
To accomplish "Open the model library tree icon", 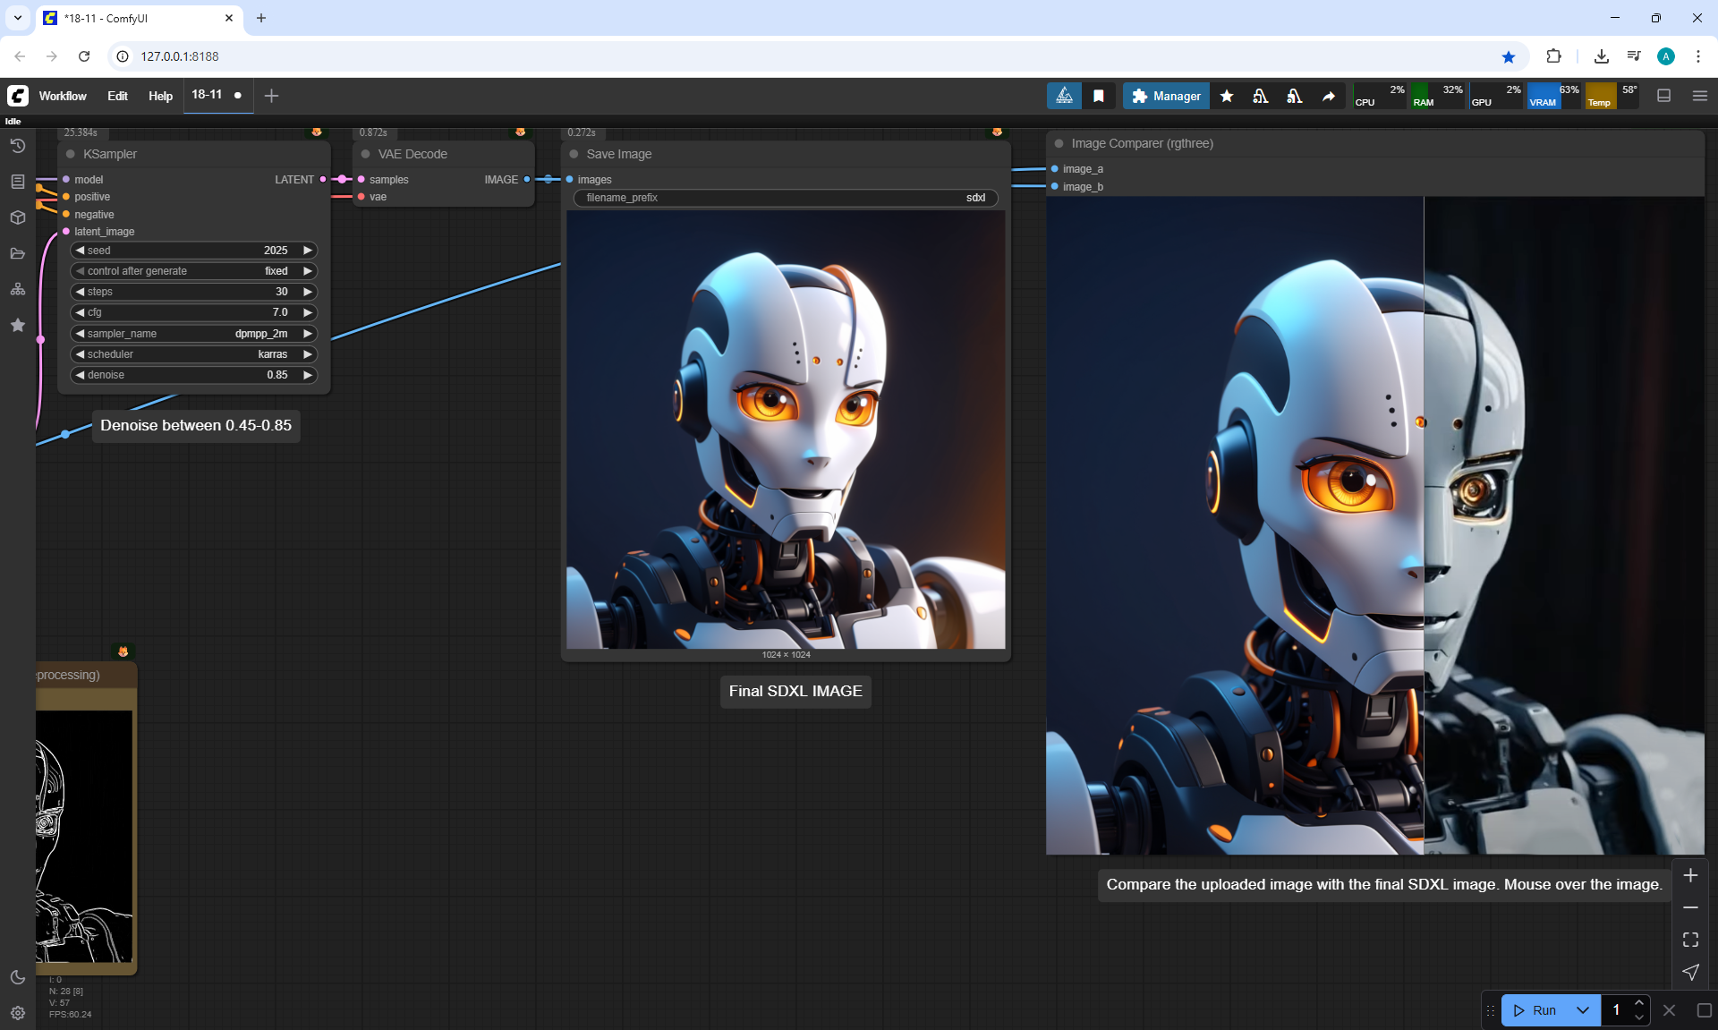I will (x=17, y=289).
